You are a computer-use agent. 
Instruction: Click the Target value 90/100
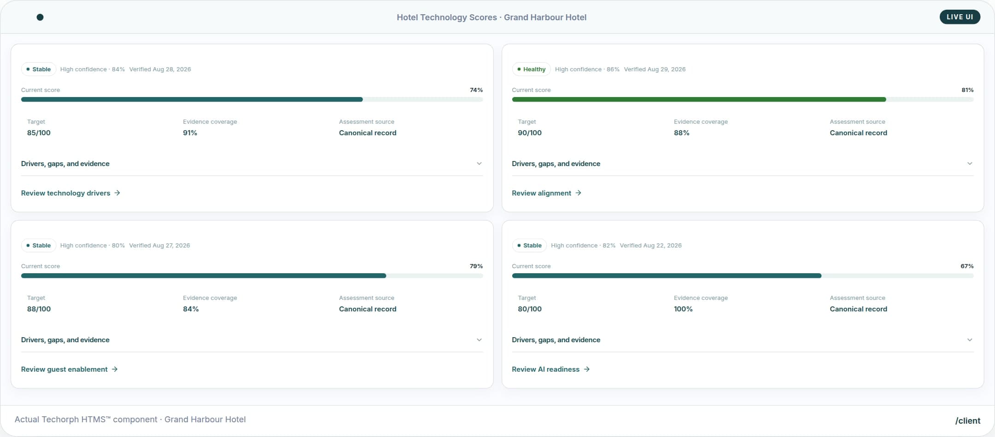coord(530,133)
